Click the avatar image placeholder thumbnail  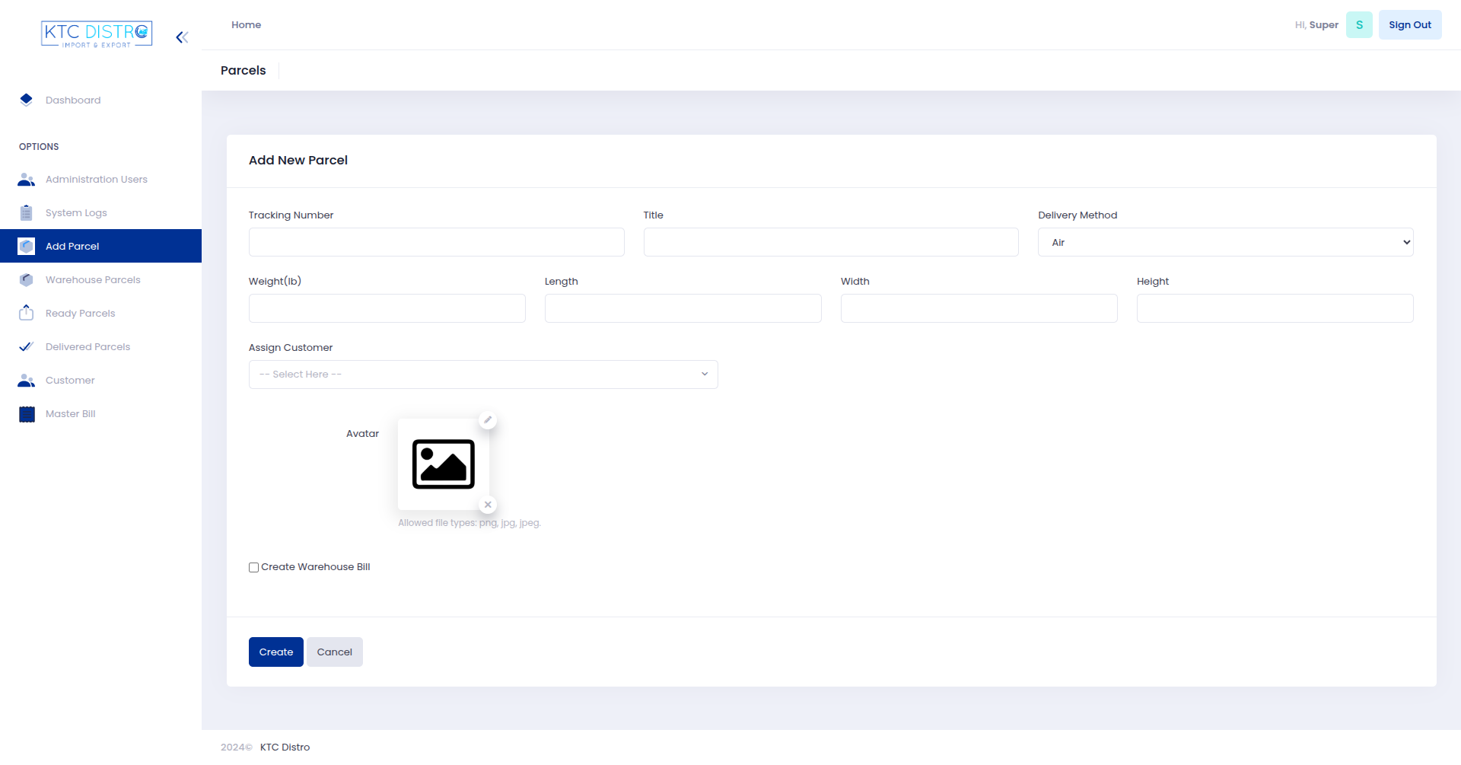pyautogui.click(x=443, y=464)
